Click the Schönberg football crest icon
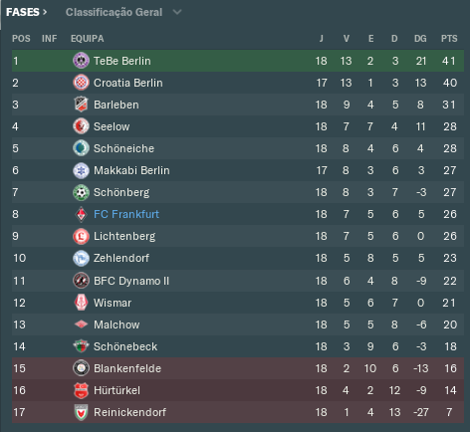 (x=81, y=192)
